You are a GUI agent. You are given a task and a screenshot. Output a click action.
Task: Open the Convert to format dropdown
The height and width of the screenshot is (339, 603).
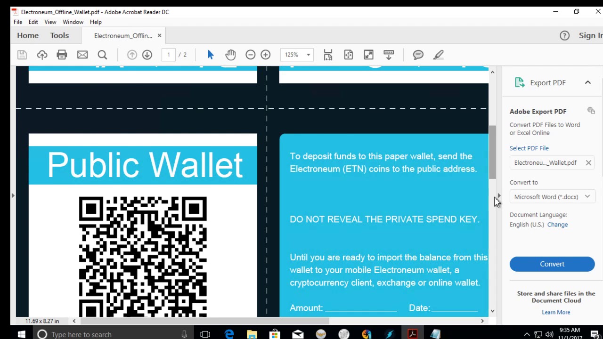click(x=552, y=197)
